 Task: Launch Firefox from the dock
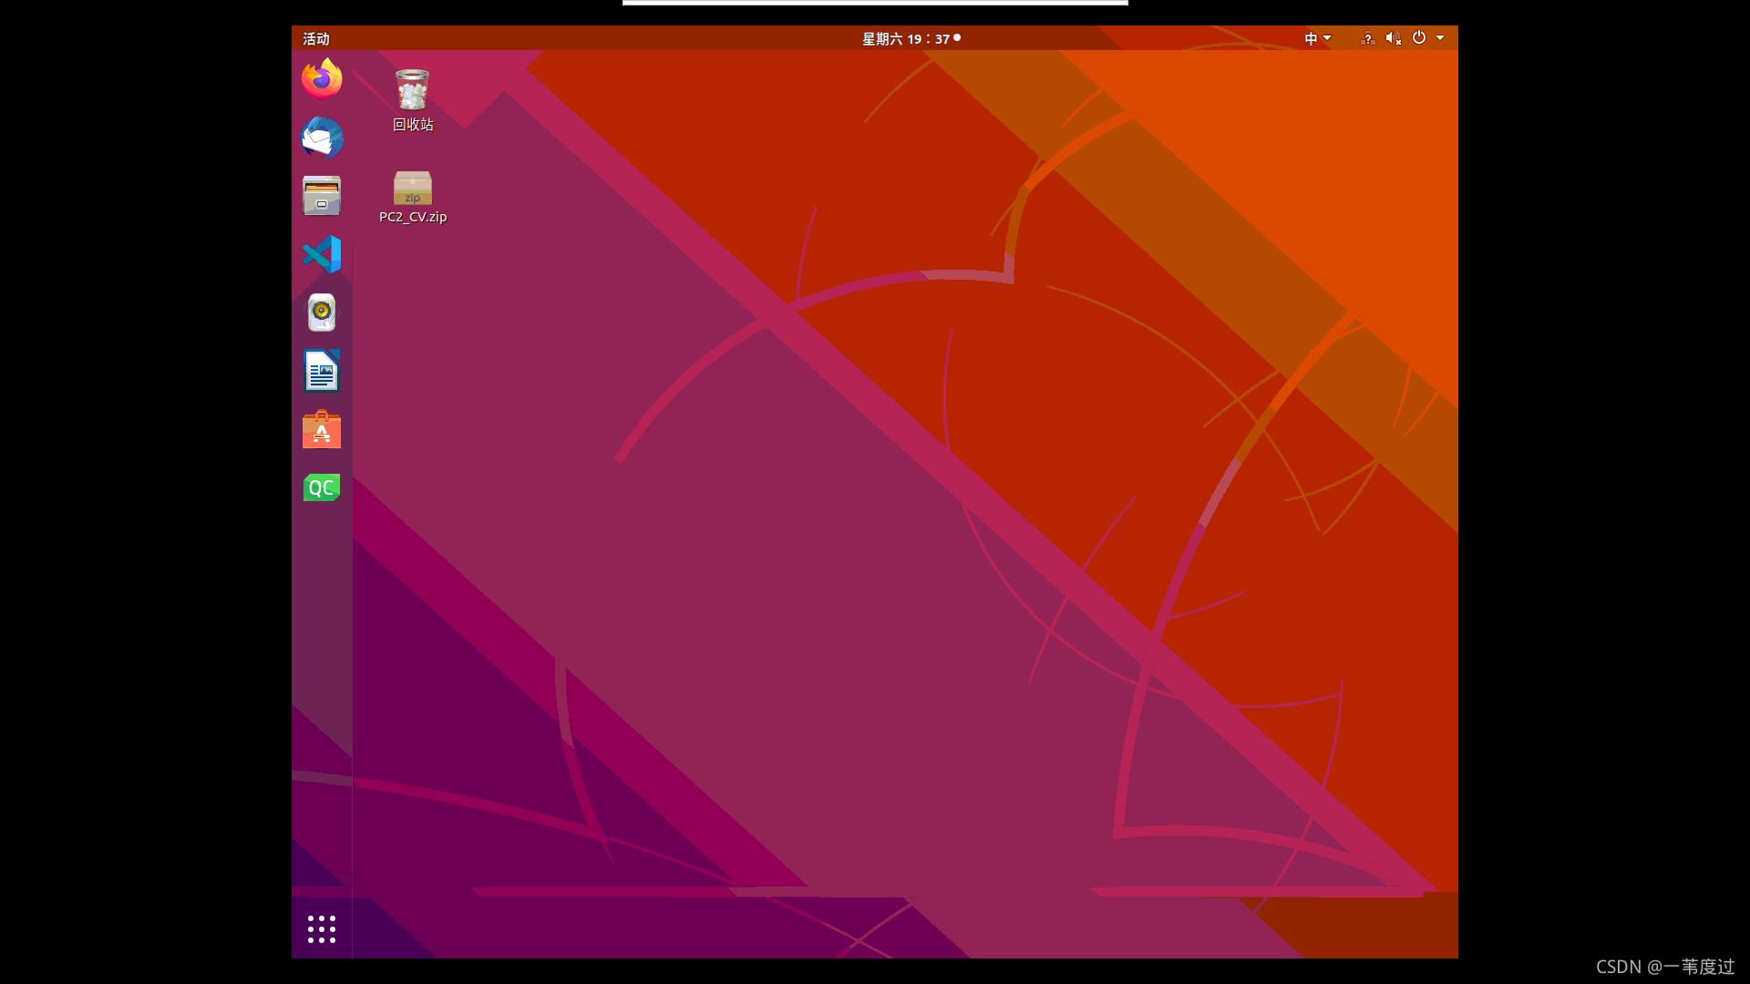(x=322, y=78)
